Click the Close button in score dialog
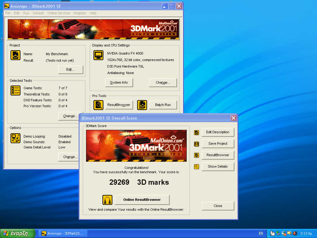 (x=218, y=206)
